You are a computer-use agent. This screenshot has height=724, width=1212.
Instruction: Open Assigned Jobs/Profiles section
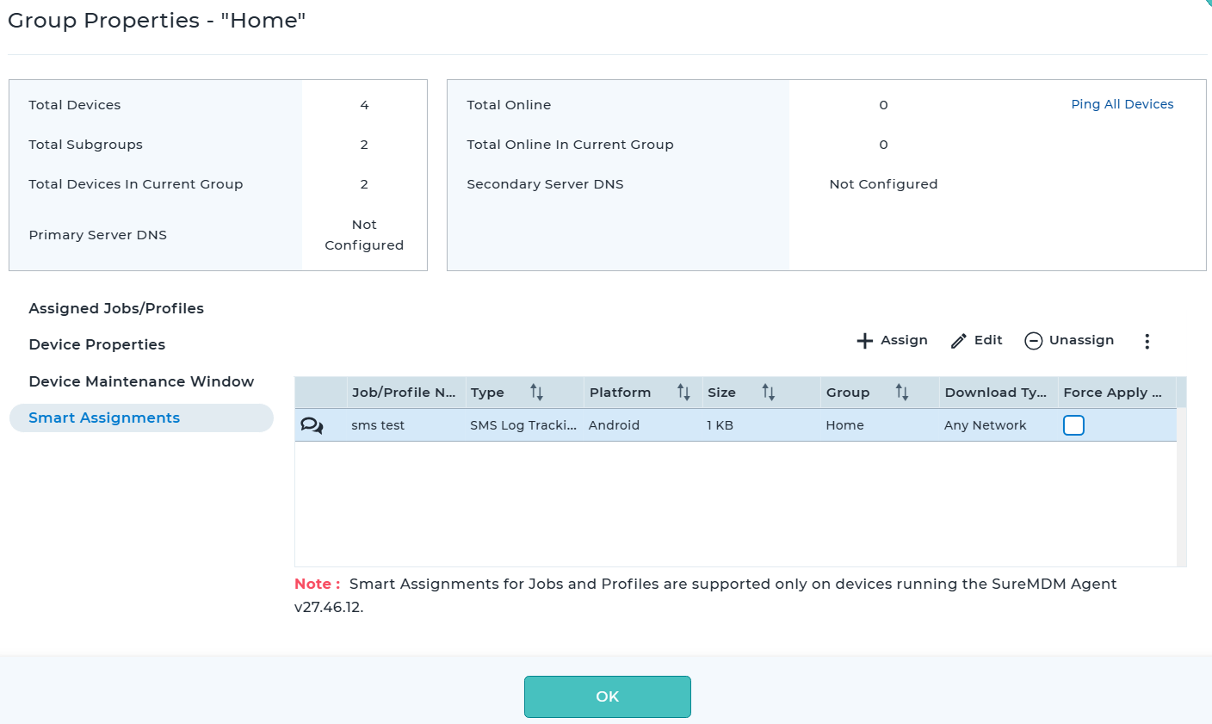click(116, 308)
